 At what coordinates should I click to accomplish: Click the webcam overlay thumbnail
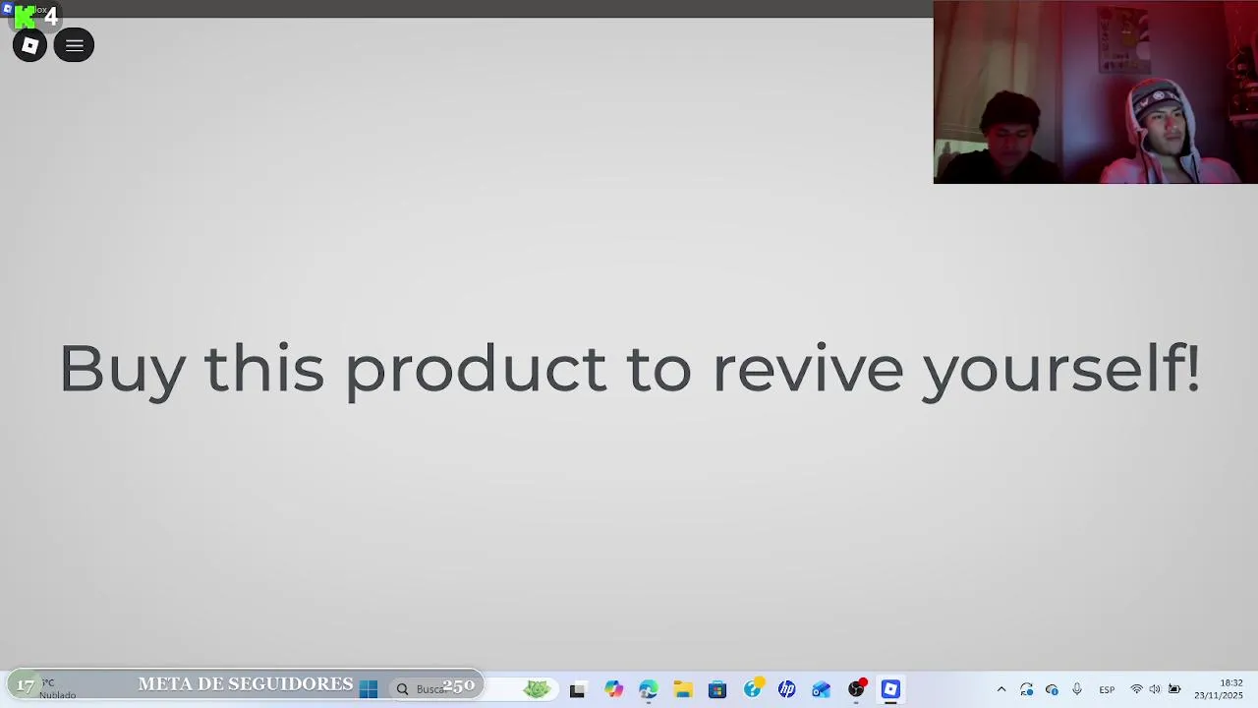[x=1095, y=92]
